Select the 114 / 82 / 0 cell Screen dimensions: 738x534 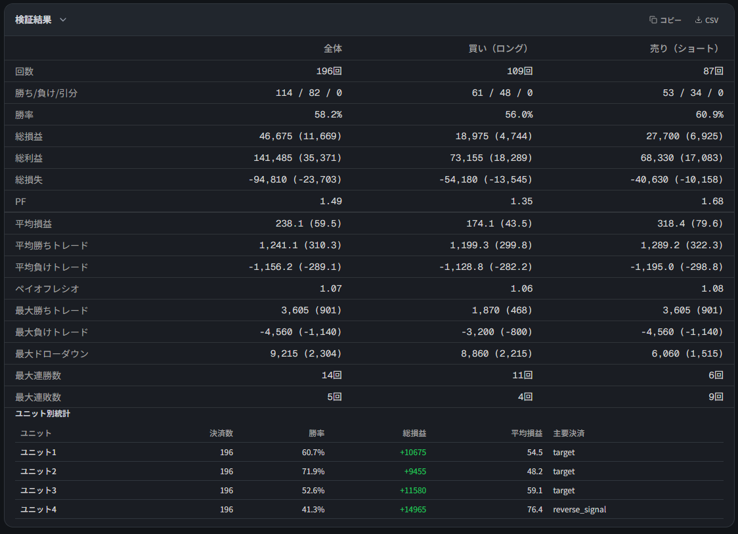309,93
